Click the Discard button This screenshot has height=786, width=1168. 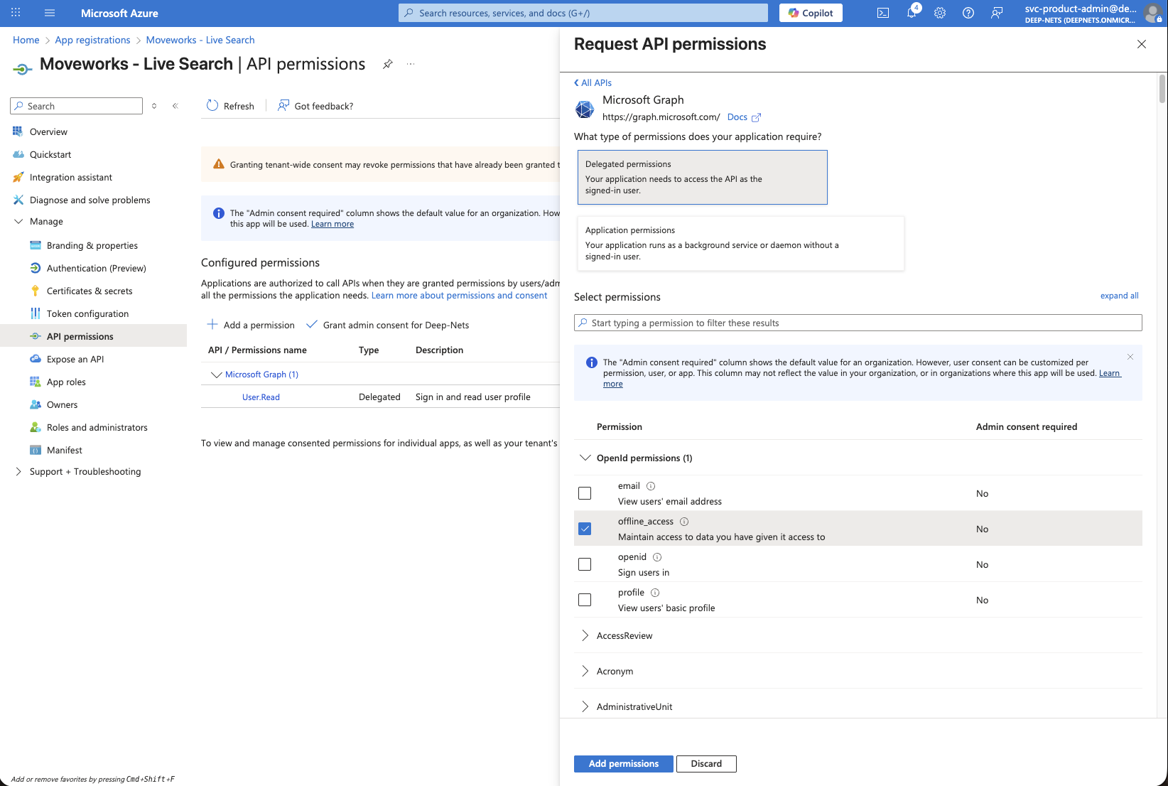(x=706, y=763)
